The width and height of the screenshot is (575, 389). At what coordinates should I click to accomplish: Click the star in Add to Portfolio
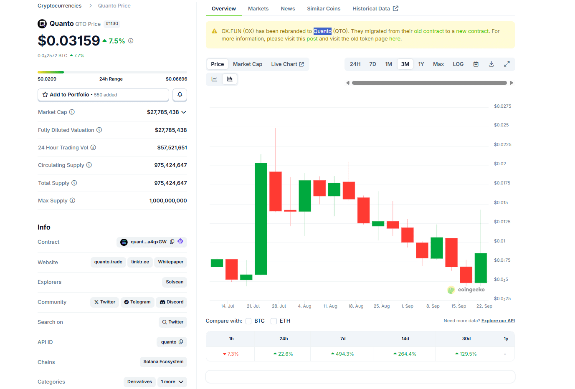pos(45,95)
